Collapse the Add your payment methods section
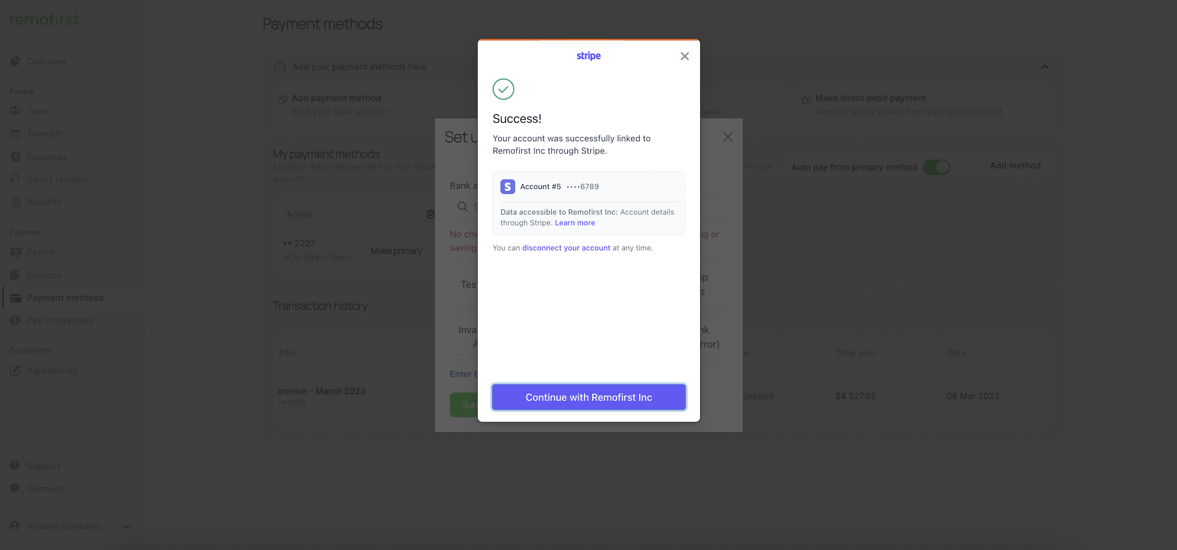The width and height of the screenshot is (1177, 550). point(1045,67)
